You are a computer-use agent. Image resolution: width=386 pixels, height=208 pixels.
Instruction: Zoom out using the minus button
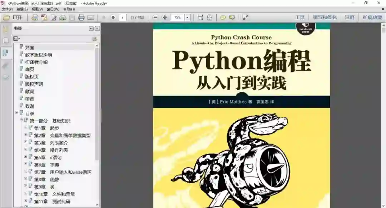[x=155, y=17]
